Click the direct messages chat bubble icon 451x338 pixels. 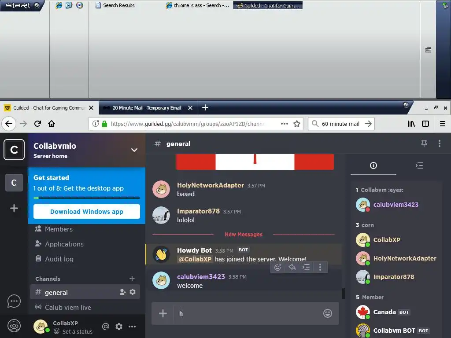click(x=14, y=301)
